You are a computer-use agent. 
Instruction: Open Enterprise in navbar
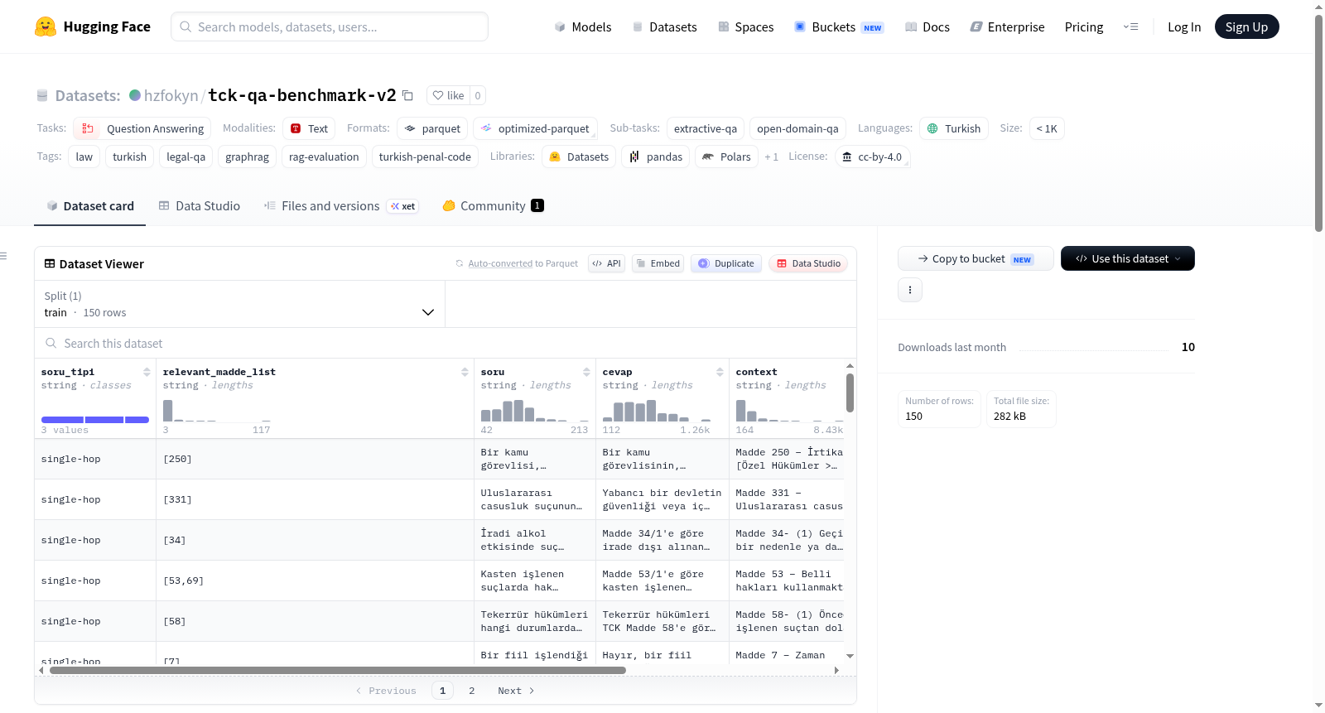click(x=1007, y=26)
